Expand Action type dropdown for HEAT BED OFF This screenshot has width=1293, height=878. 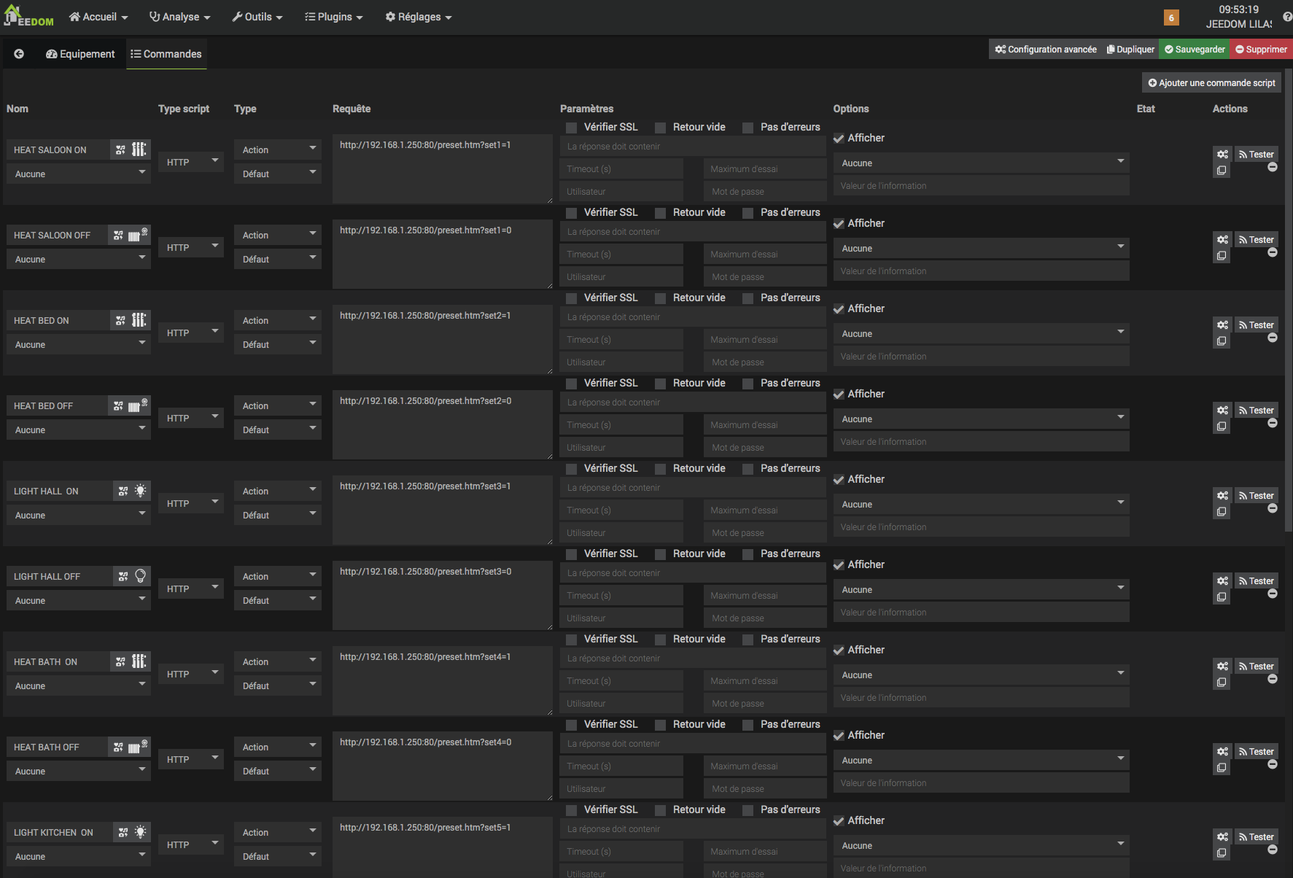pyautogui.click(x=277, y=406)
